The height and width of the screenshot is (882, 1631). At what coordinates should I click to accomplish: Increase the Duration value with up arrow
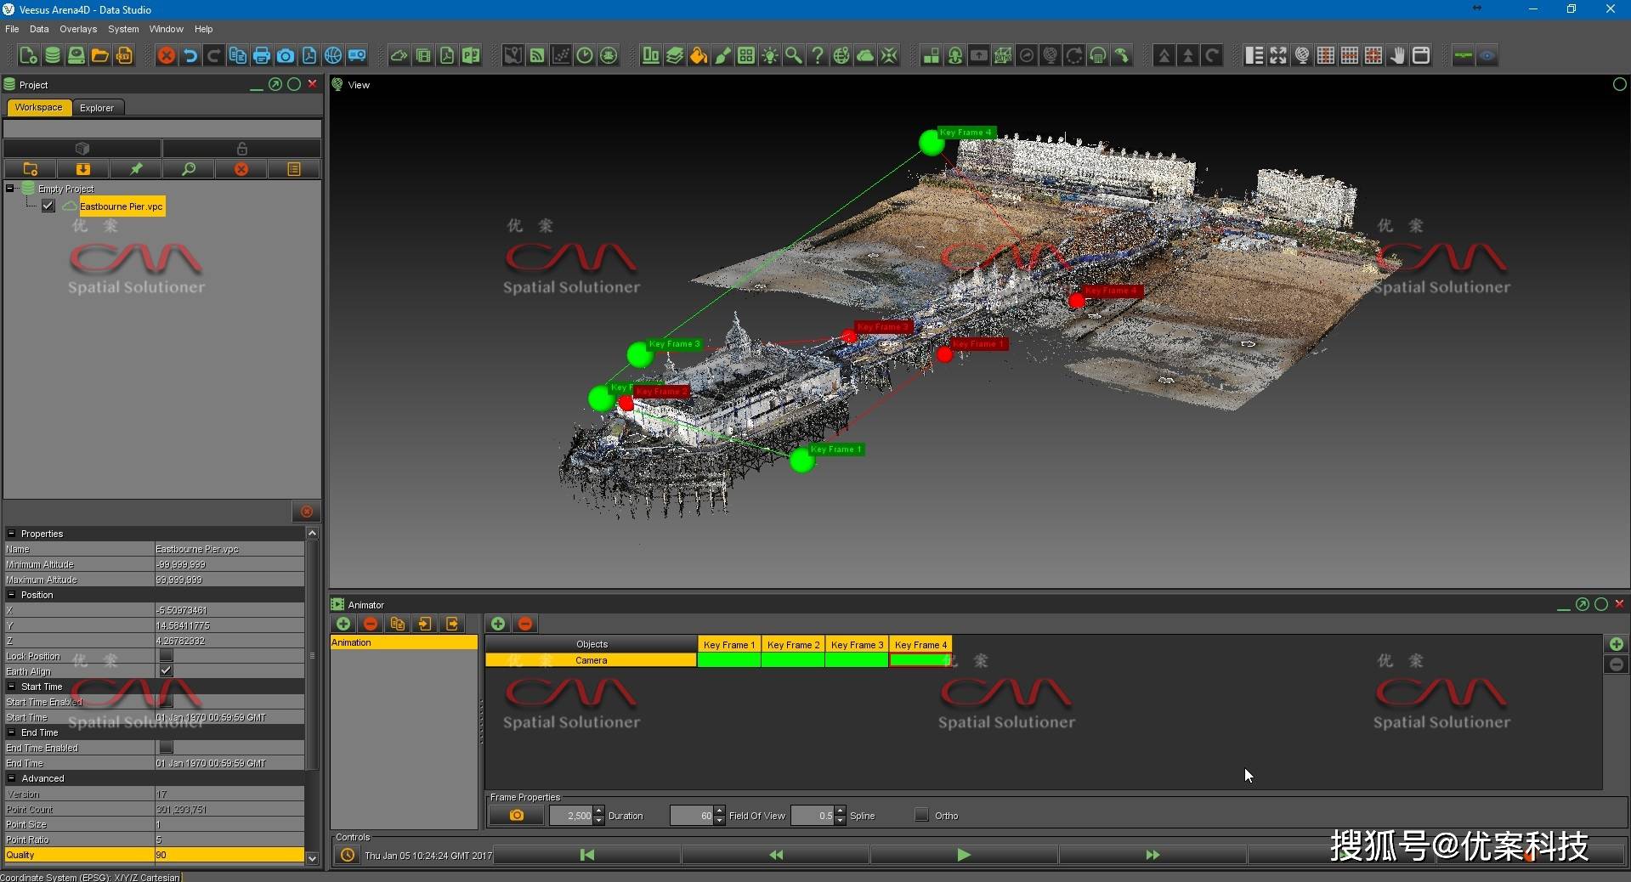pyautogui.click(x=599, y=811)
